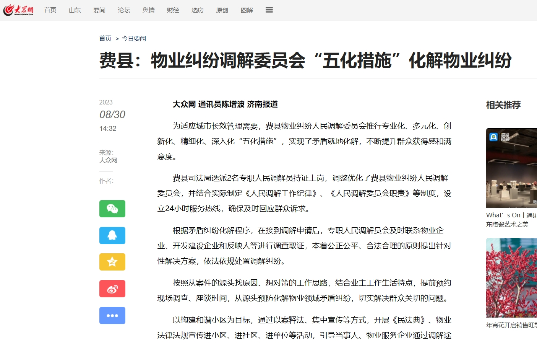Open the 要闻 navigation tab
This screenshot has height=344, width=537.
pos(99,10)
